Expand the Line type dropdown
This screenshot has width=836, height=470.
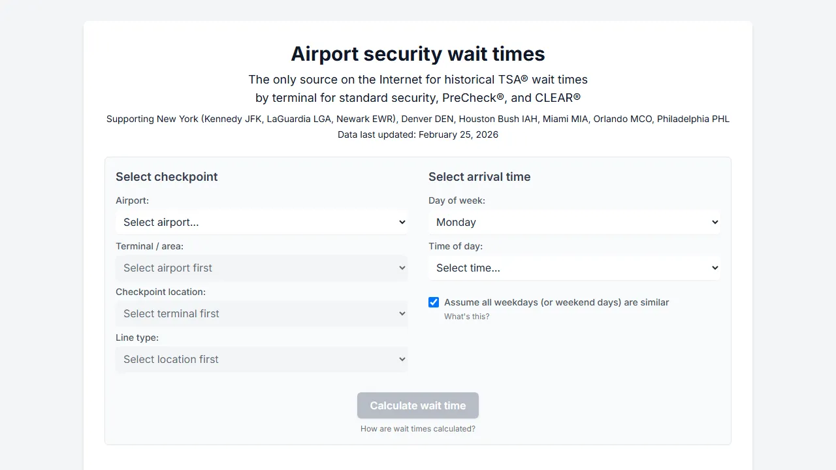click(261, 359)
